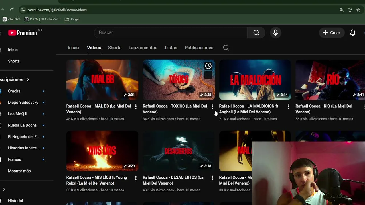The image size is (365, 205).
Task: Select the Vídeos tab
Action: point(94,48)
